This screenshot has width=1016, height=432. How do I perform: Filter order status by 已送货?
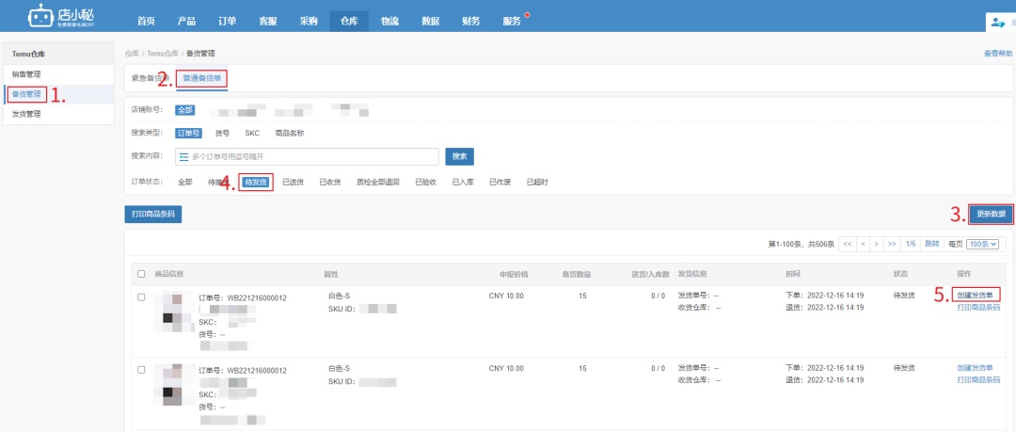tap(293, 182)
